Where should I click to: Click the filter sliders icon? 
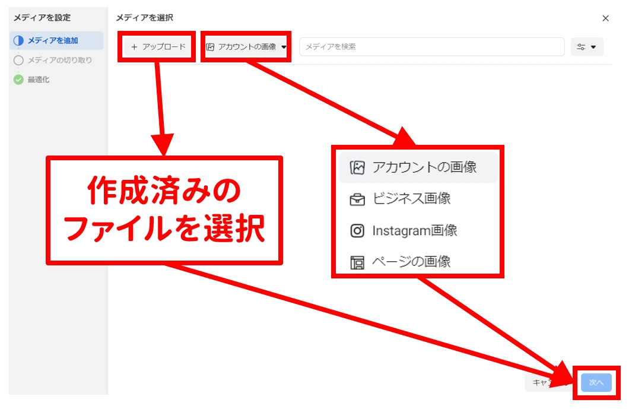pos(581,47)
